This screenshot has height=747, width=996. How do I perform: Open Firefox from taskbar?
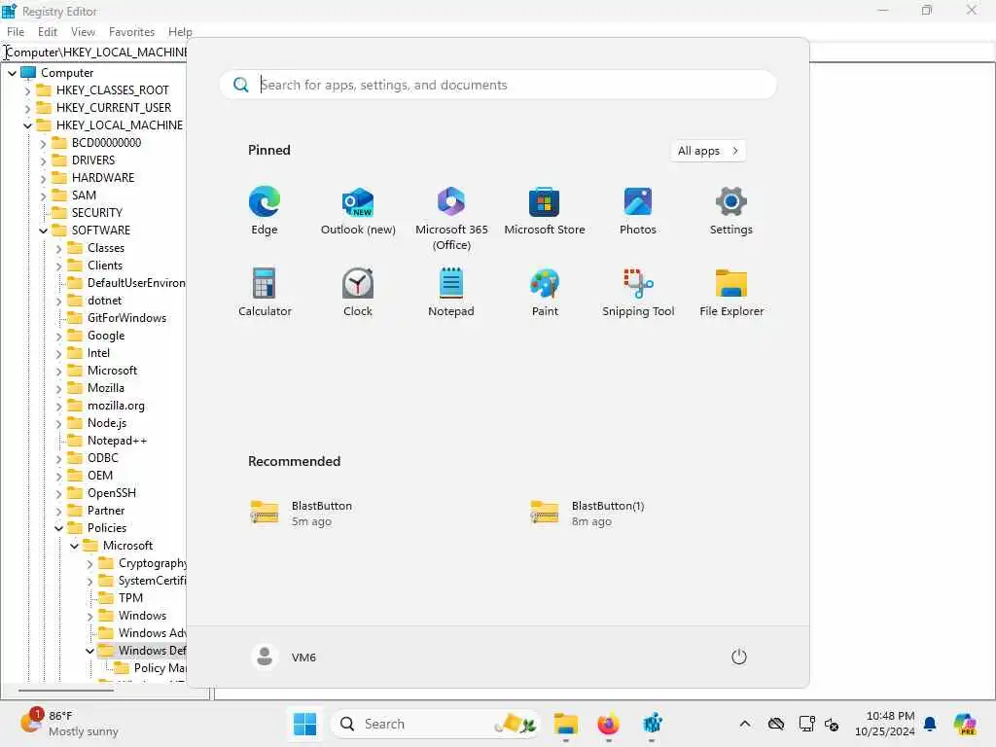(608, 724)
